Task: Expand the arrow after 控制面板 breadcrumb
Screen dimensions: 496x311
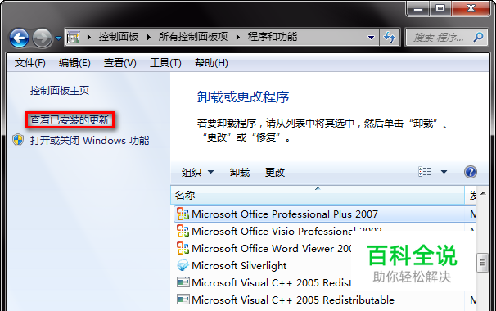Action: click(x=149, y=38)
